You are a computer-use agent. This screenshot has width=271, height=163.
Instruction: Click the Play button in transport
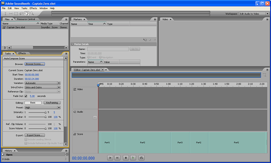133,158
